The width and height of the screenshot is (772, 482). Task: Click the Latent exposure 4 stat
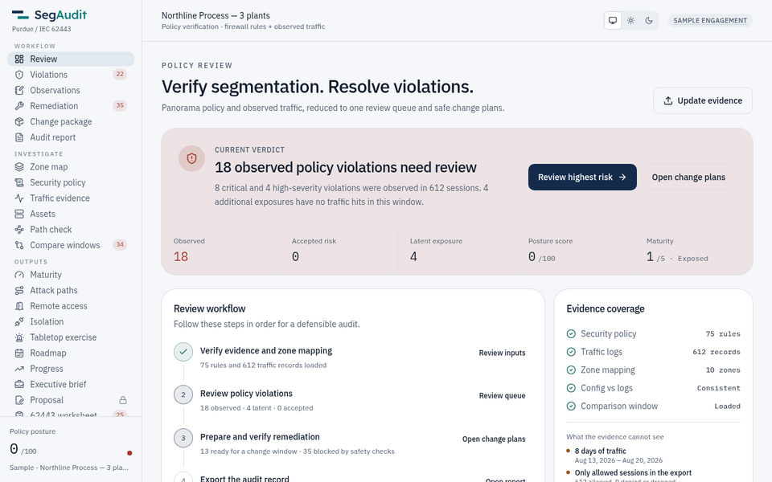tap(457, 251)
